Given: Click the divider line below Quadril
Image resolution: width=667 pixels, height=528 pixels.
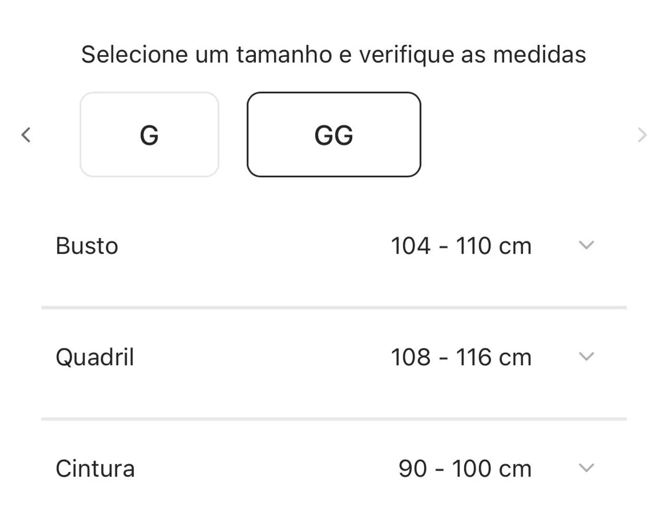Looking at the screenshot, I should [334, 419].
